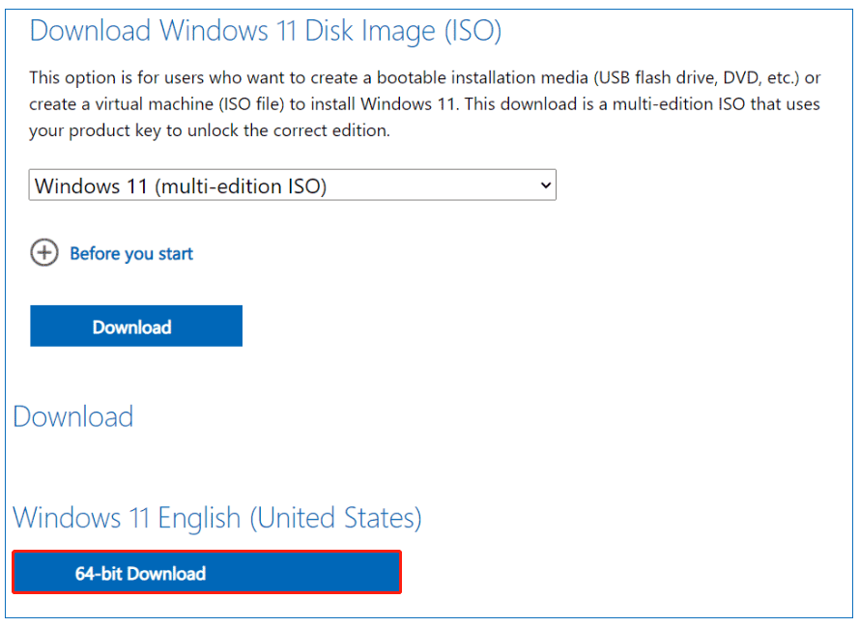Click the 64-bit Download button
The image size is (859, 627).
coord(206,572)
